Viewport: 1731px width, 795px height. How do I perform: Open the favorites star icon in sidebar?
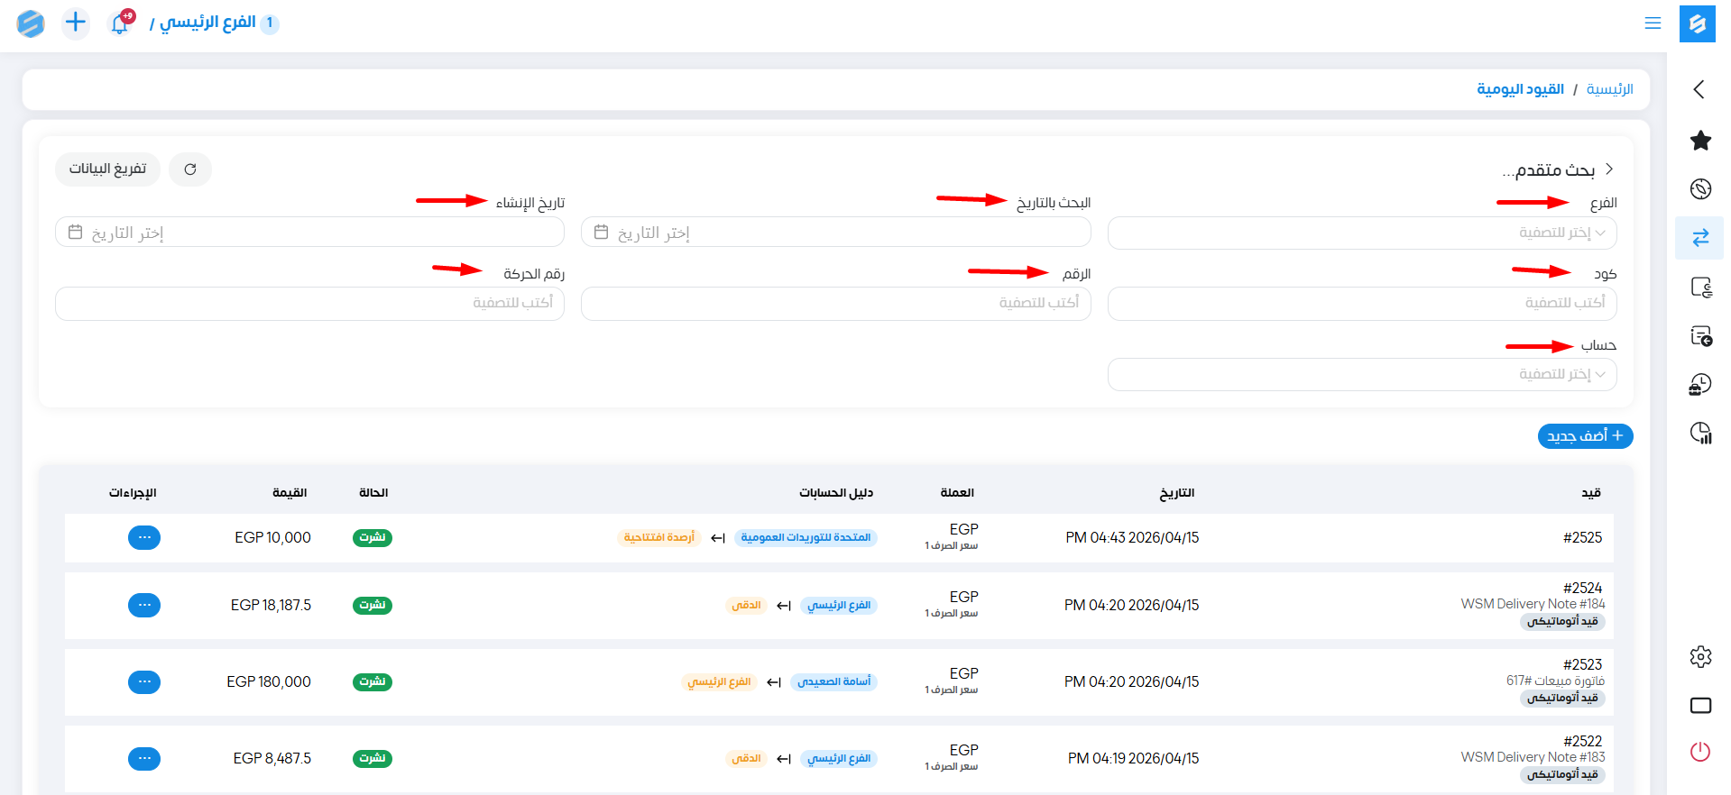[x=1700, y=141]
